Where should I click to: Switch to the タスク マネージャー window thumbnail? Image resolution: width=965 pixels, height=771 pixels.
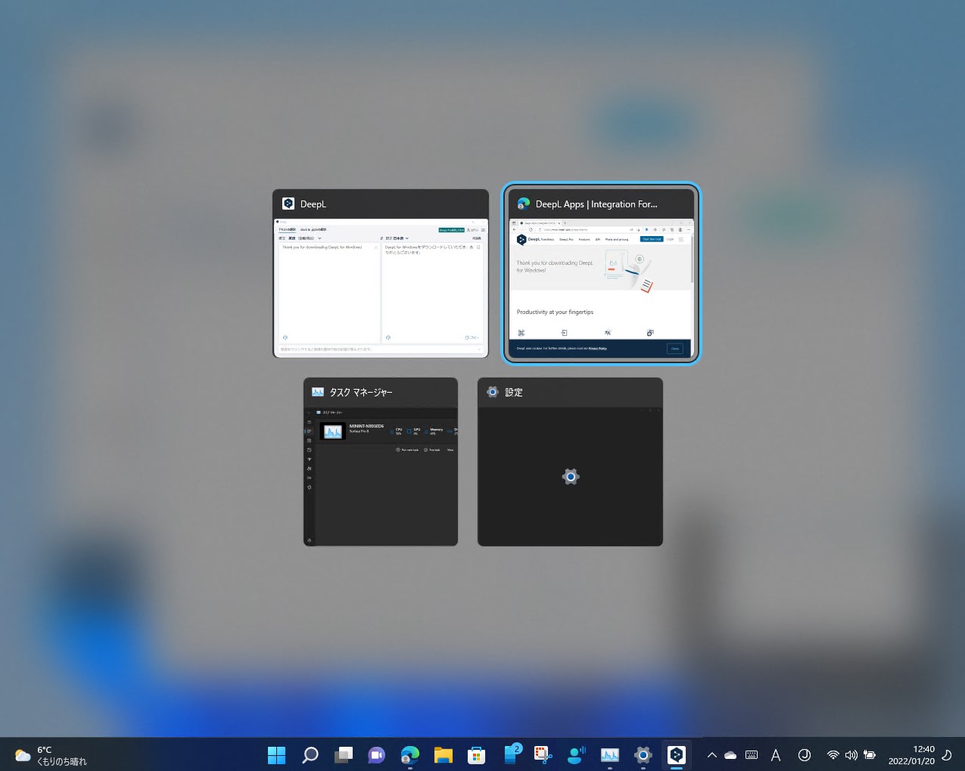pos(381,462)
